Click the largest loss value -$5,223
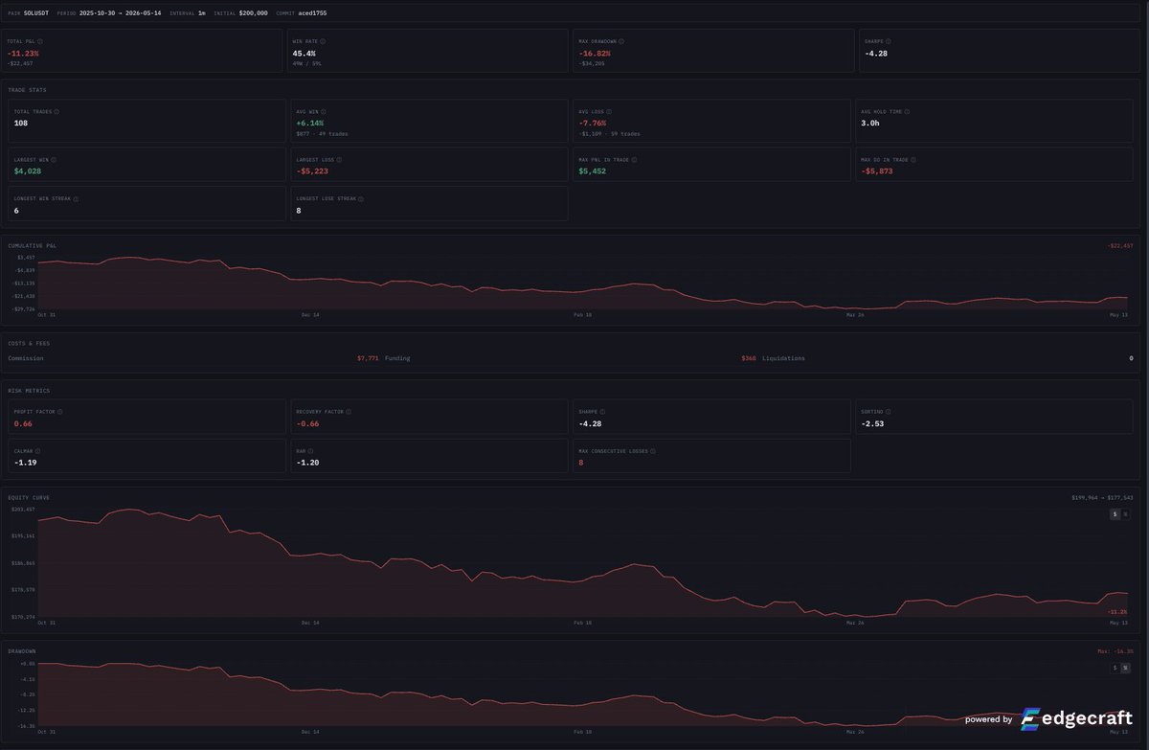 coord(313,170)
